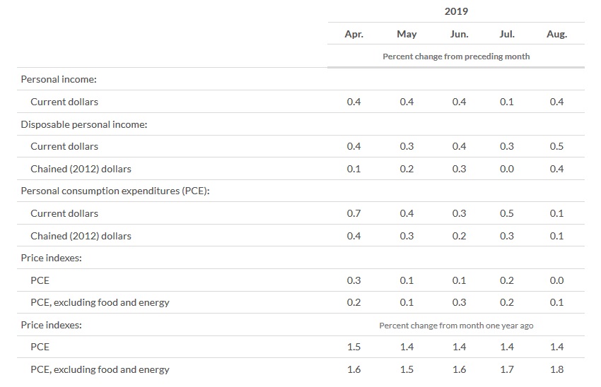Image resolution: width=601 pixels, height=387 pixels.
Task: Click "Percent change from month one year ago" label
Action: (456, 326)
